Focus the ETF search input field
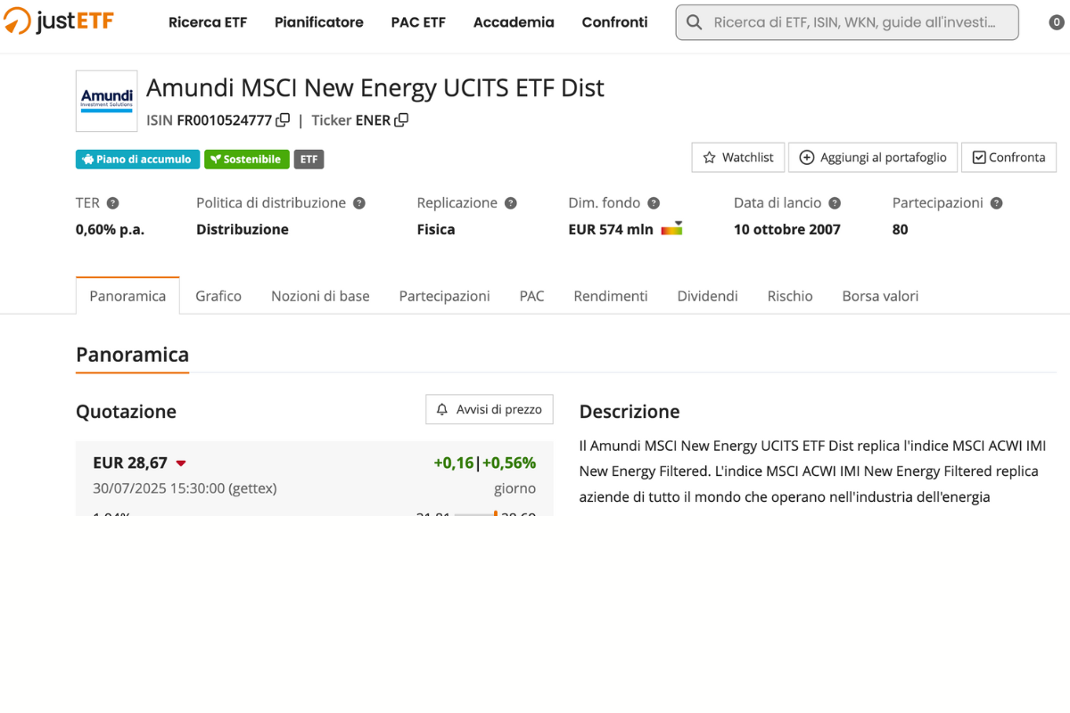1070x713 pixels. pyautogui.click(x=856, y=22)
